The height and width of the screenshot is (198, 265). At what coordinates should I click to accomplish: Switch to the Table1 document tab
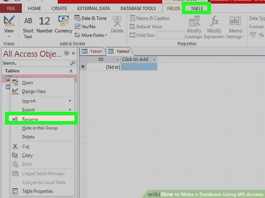93,51
